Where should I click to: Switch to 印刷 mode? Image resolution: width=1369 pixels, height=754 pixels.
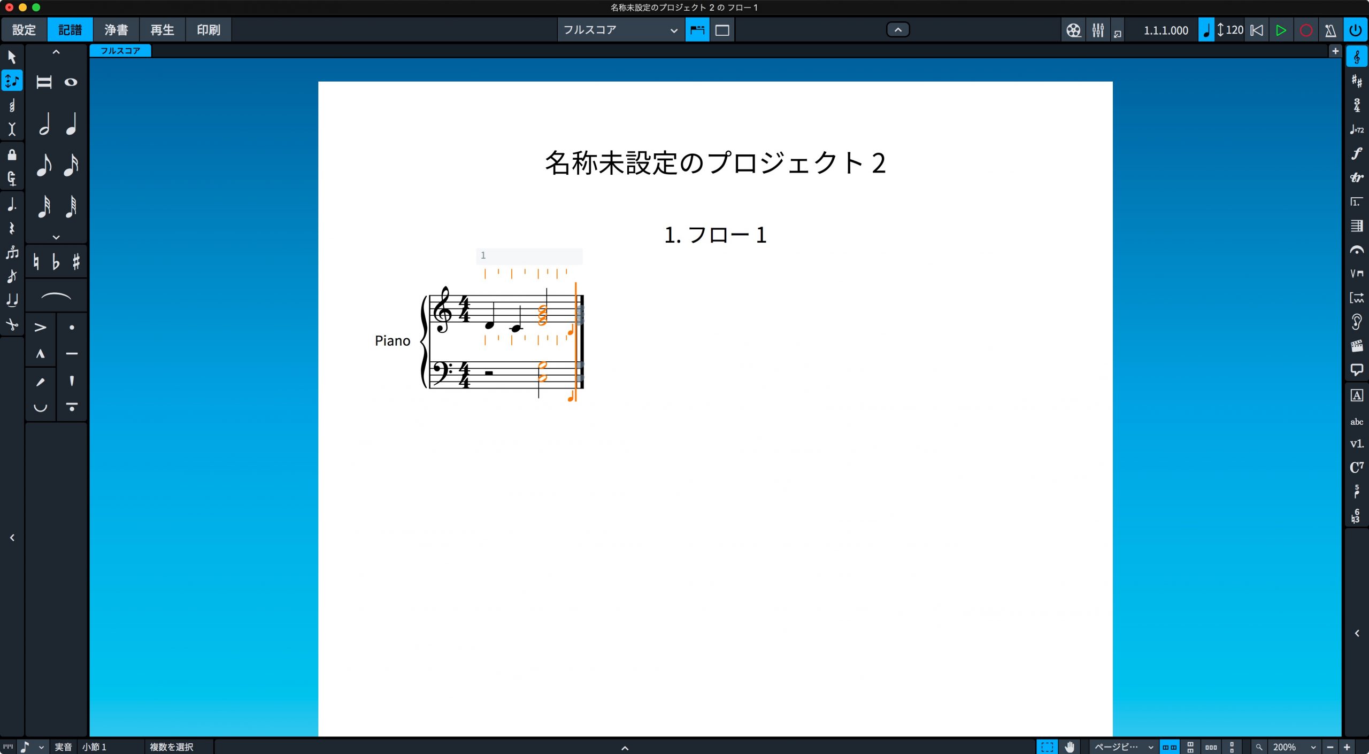pos(208,30)
